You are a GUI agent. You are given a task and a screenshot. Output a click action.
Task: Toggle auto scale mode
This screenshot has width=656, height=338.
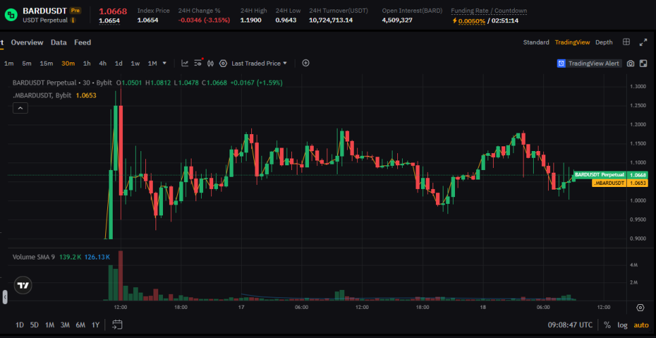(641, 325)
